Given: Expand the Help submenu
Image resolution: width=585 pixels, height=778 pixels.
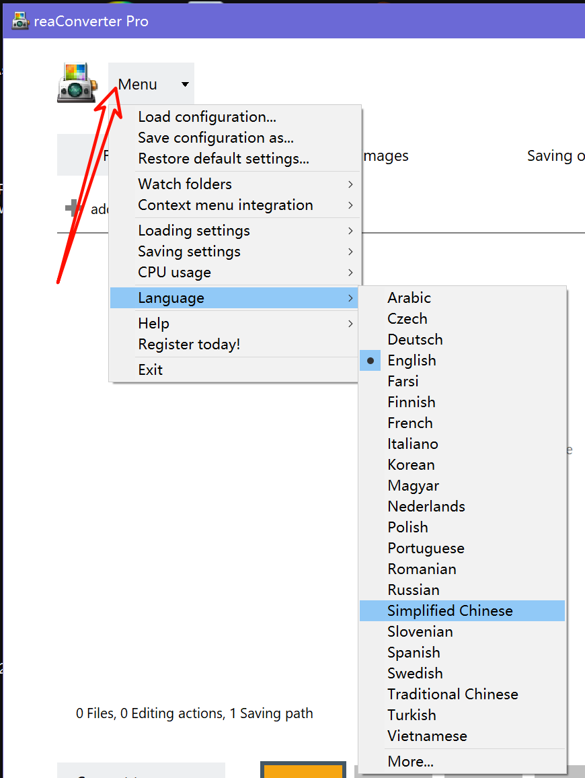Looking at the screenshot, I should 234,324.
